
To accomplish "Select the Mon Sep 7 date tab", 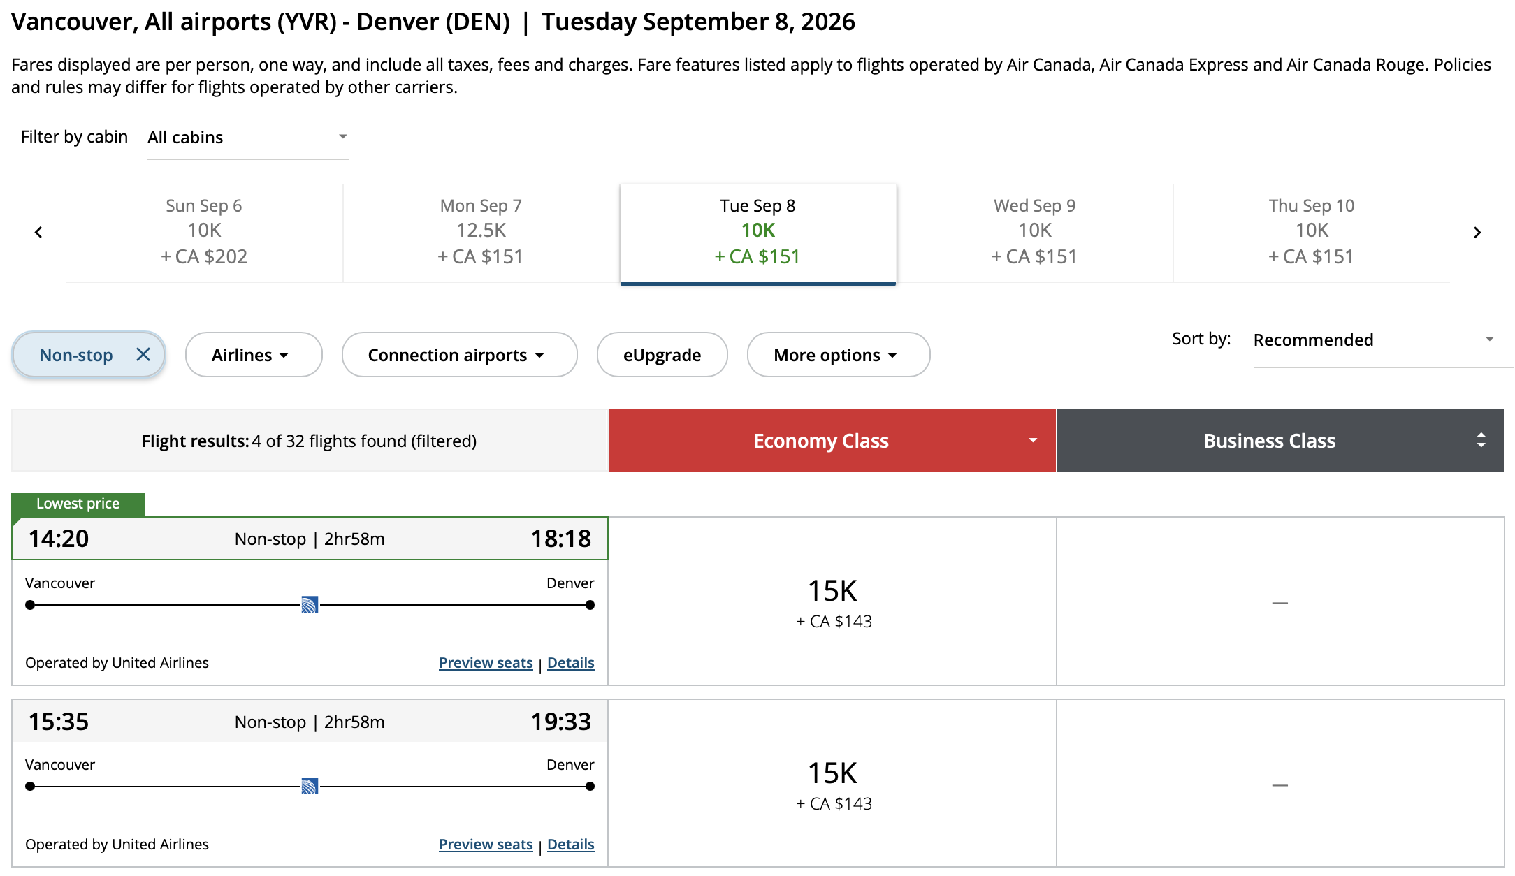I will [481, 232].
